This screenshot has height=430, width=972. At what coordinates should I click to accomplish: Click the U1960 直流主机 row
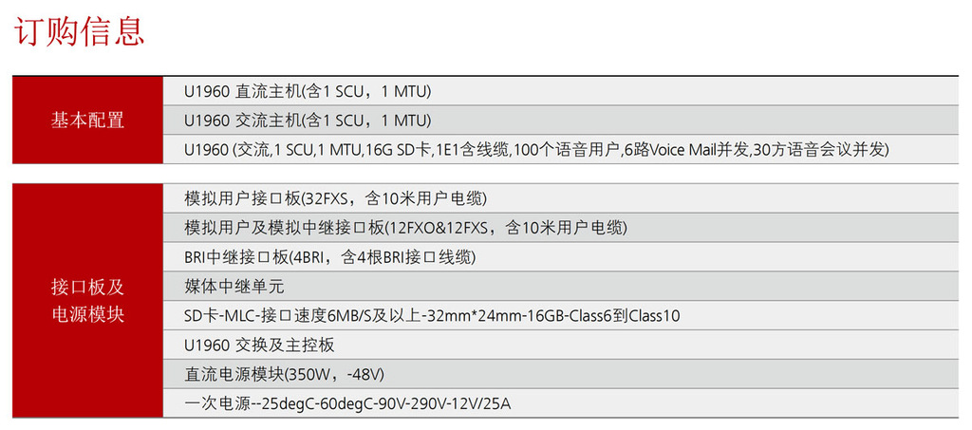[561, 91]
